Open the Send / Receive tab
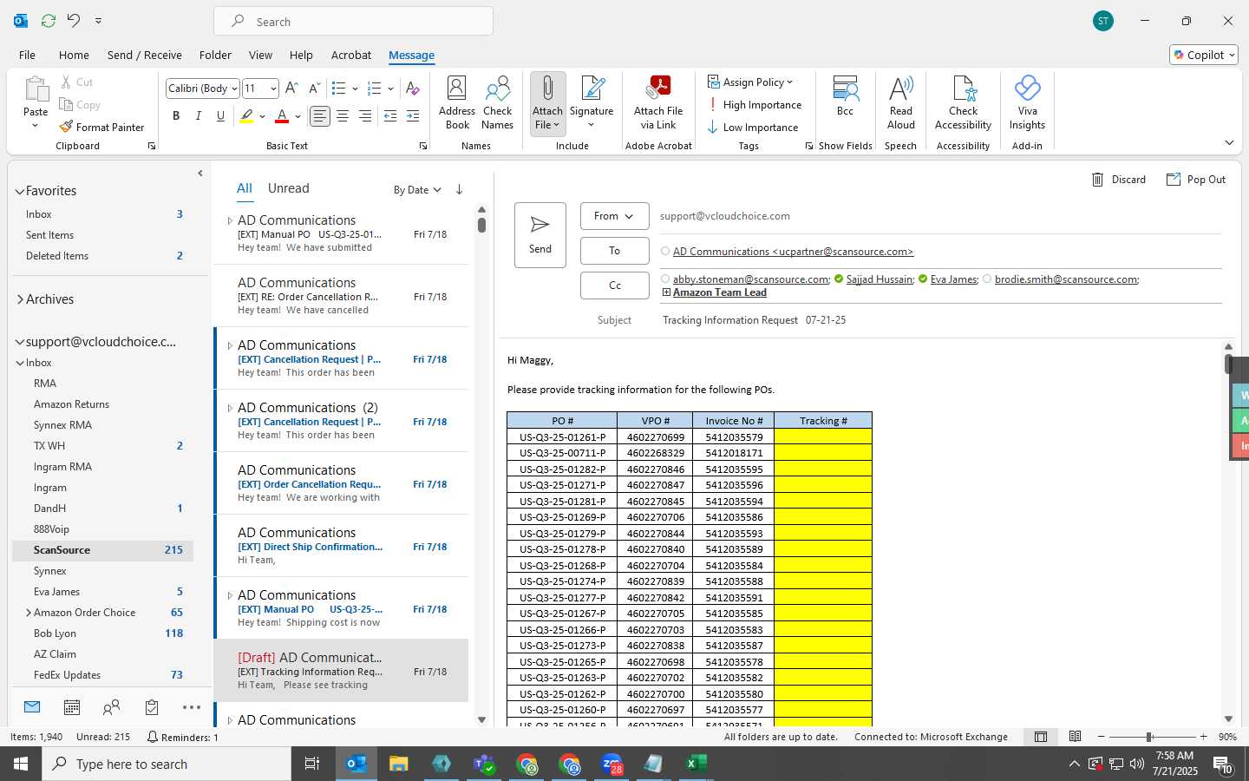 coord(145,55)
